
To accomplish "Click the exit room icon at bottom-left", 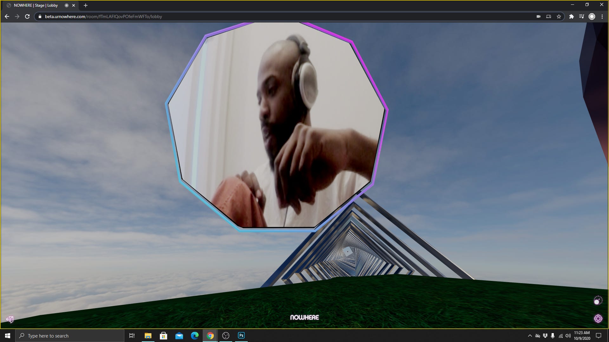I will point(10,320).
